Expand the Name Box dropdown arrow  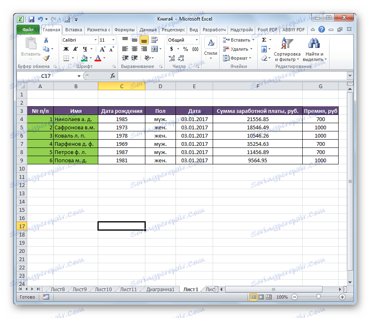click(79, 76)
